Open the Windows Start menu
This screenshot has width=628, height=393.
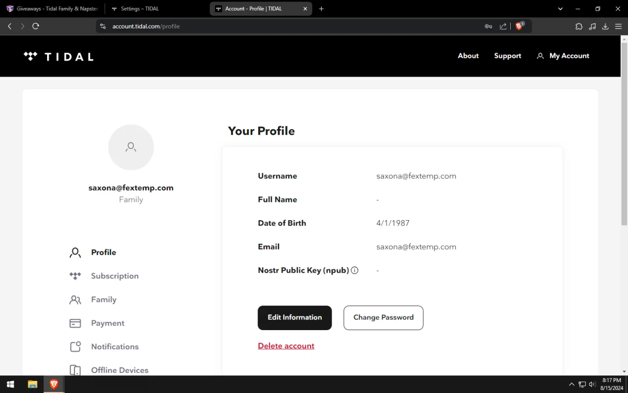[10, 384]
